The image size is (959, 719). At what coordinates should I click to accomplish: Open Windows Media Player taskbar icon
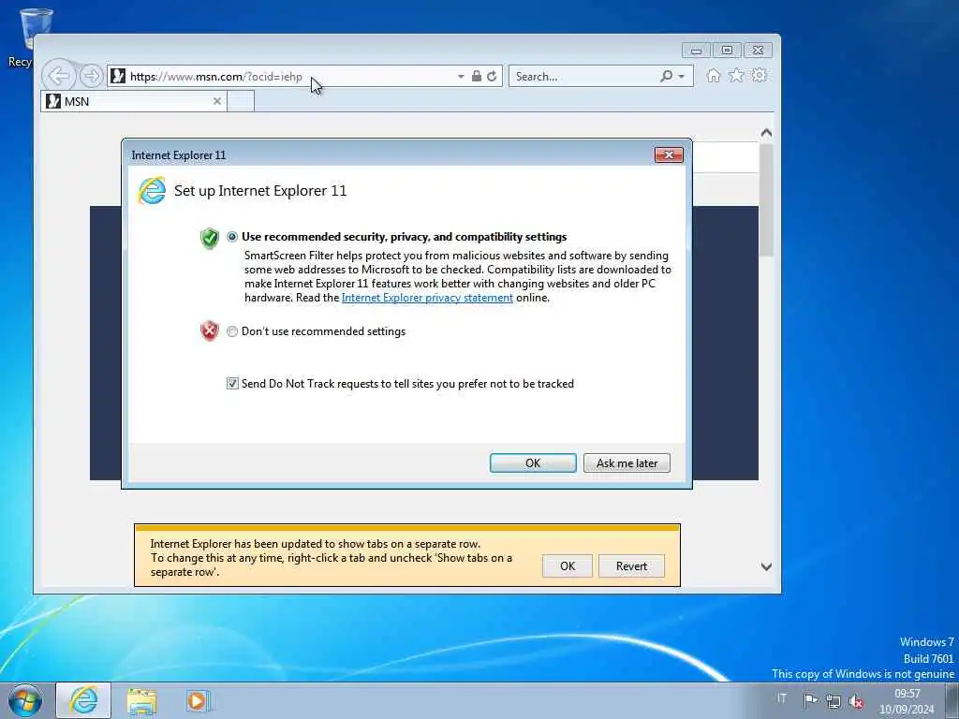[x=198, y=700]
